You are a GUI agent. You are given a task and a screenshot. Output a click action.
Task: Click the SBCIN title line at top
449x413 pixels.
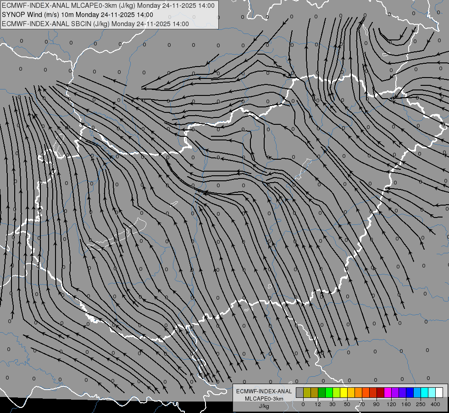point(95,24)
